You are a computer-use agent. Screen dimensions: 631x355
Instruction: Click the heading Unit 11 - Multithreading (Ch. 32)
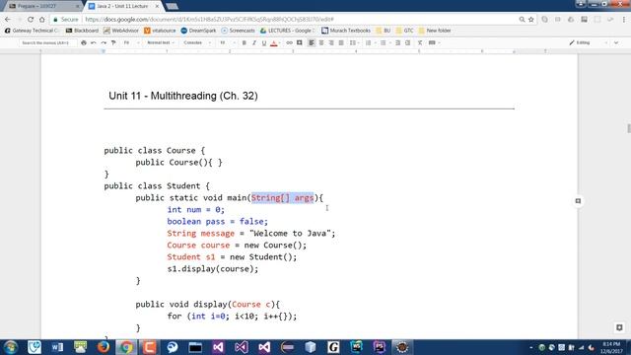[x=183, y=96]
